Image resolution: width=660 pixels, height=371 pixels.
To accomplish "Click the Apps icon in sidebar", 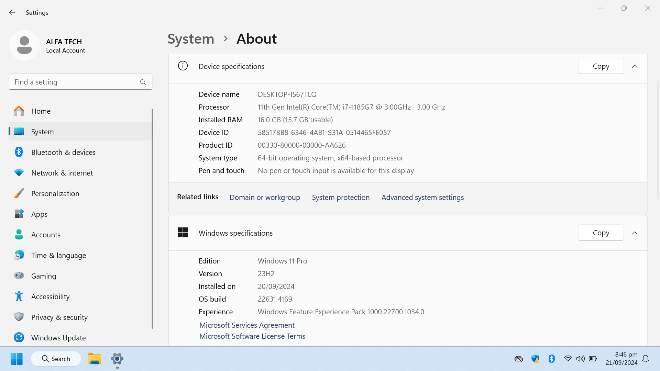I will pyautogui.click(x=19, y=214).
